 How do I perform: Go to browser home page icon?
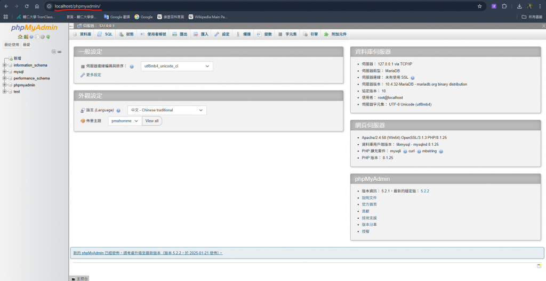coord(37,6)
